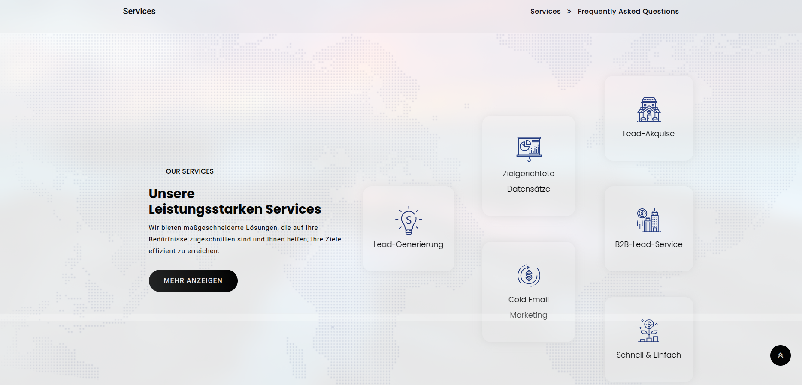
Task: Click the circular dollar icon above Cold Email
Action: tap(529, 275)
